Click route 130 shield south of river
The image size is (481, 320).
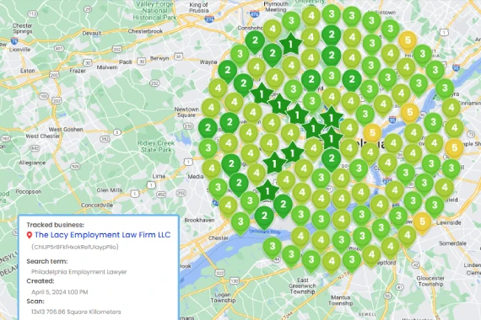pos(234,280)
